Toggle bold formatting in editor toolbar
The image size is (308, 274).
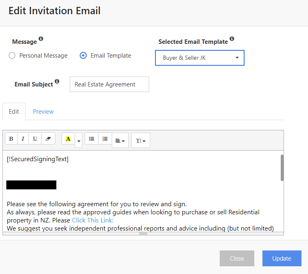[x=11, y=139]
